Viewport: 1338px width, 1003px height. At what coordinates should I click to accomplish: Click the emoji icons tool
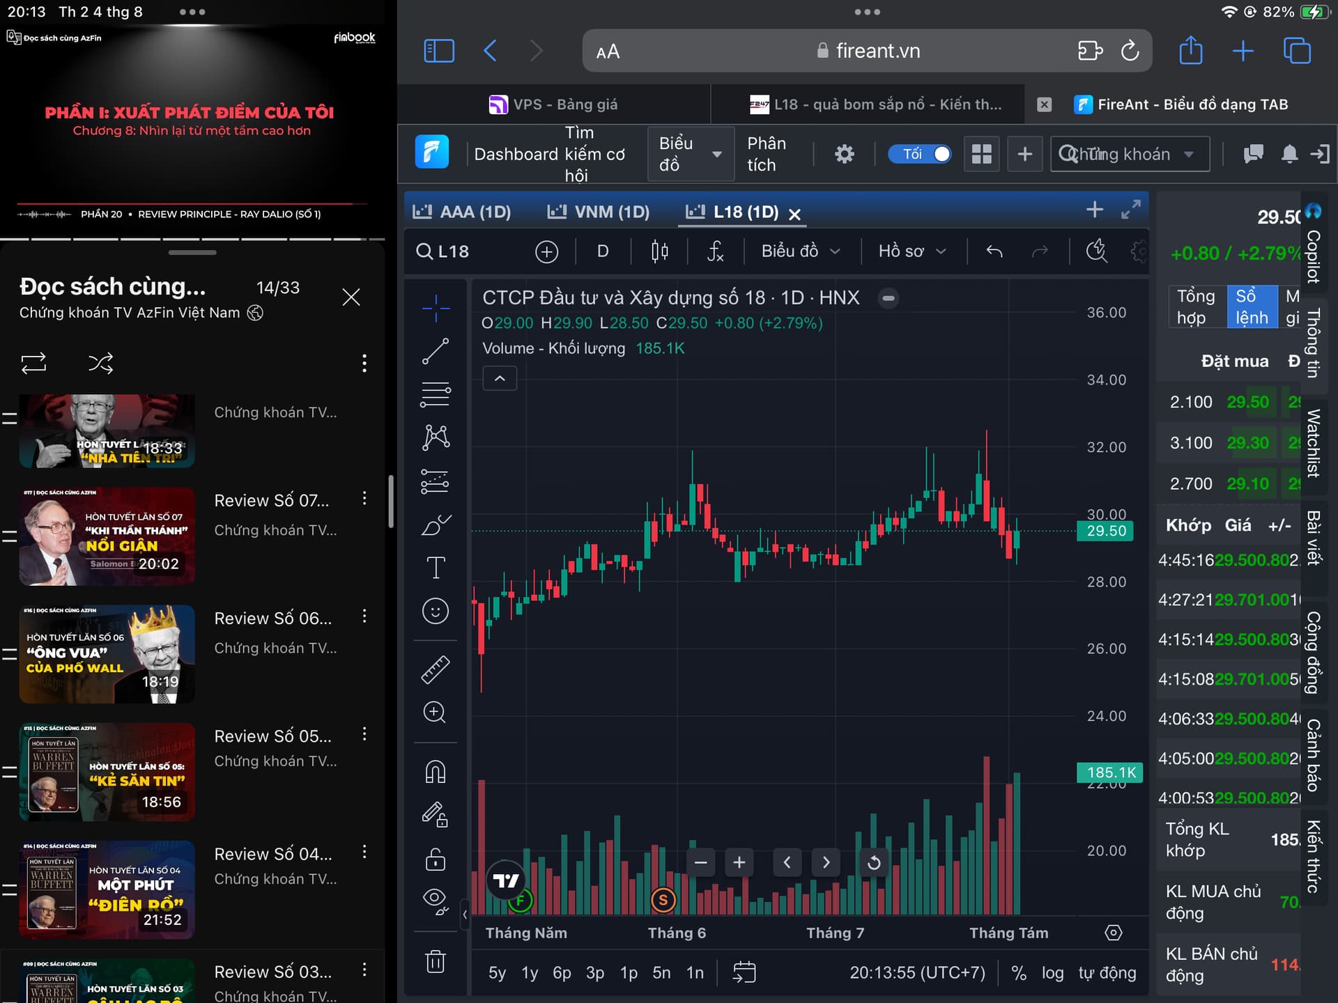[x=436, y=612]
